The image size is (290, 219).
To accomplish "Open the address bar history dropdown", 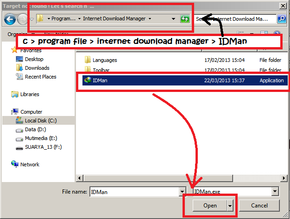I will [173, 18].
